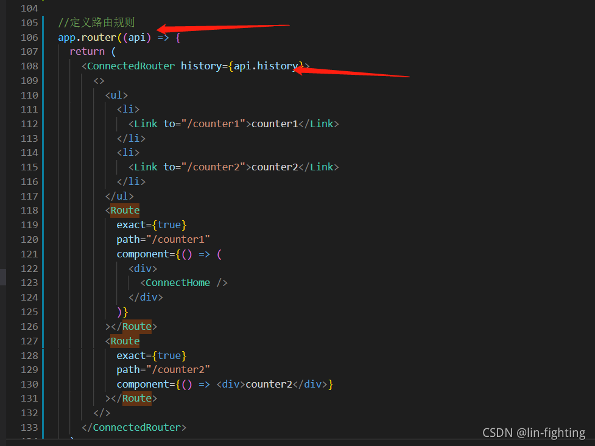595x446 pixels.
Task: Click the empty fragment tag on line 109
Action: 99,81
